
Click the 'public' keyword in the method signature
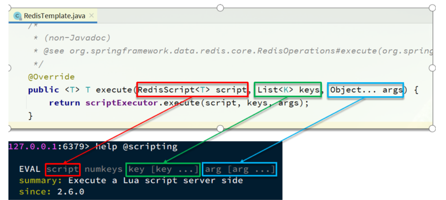click(x=43, y=90)
